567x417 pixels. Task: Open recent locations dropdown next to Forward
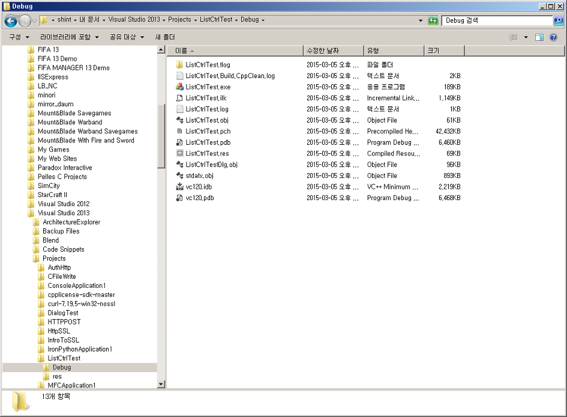point(34,22)
